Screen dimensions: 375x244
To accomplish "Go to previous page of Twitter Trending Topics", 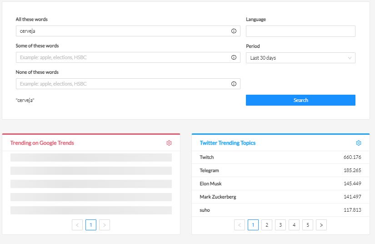I will 240,225.
